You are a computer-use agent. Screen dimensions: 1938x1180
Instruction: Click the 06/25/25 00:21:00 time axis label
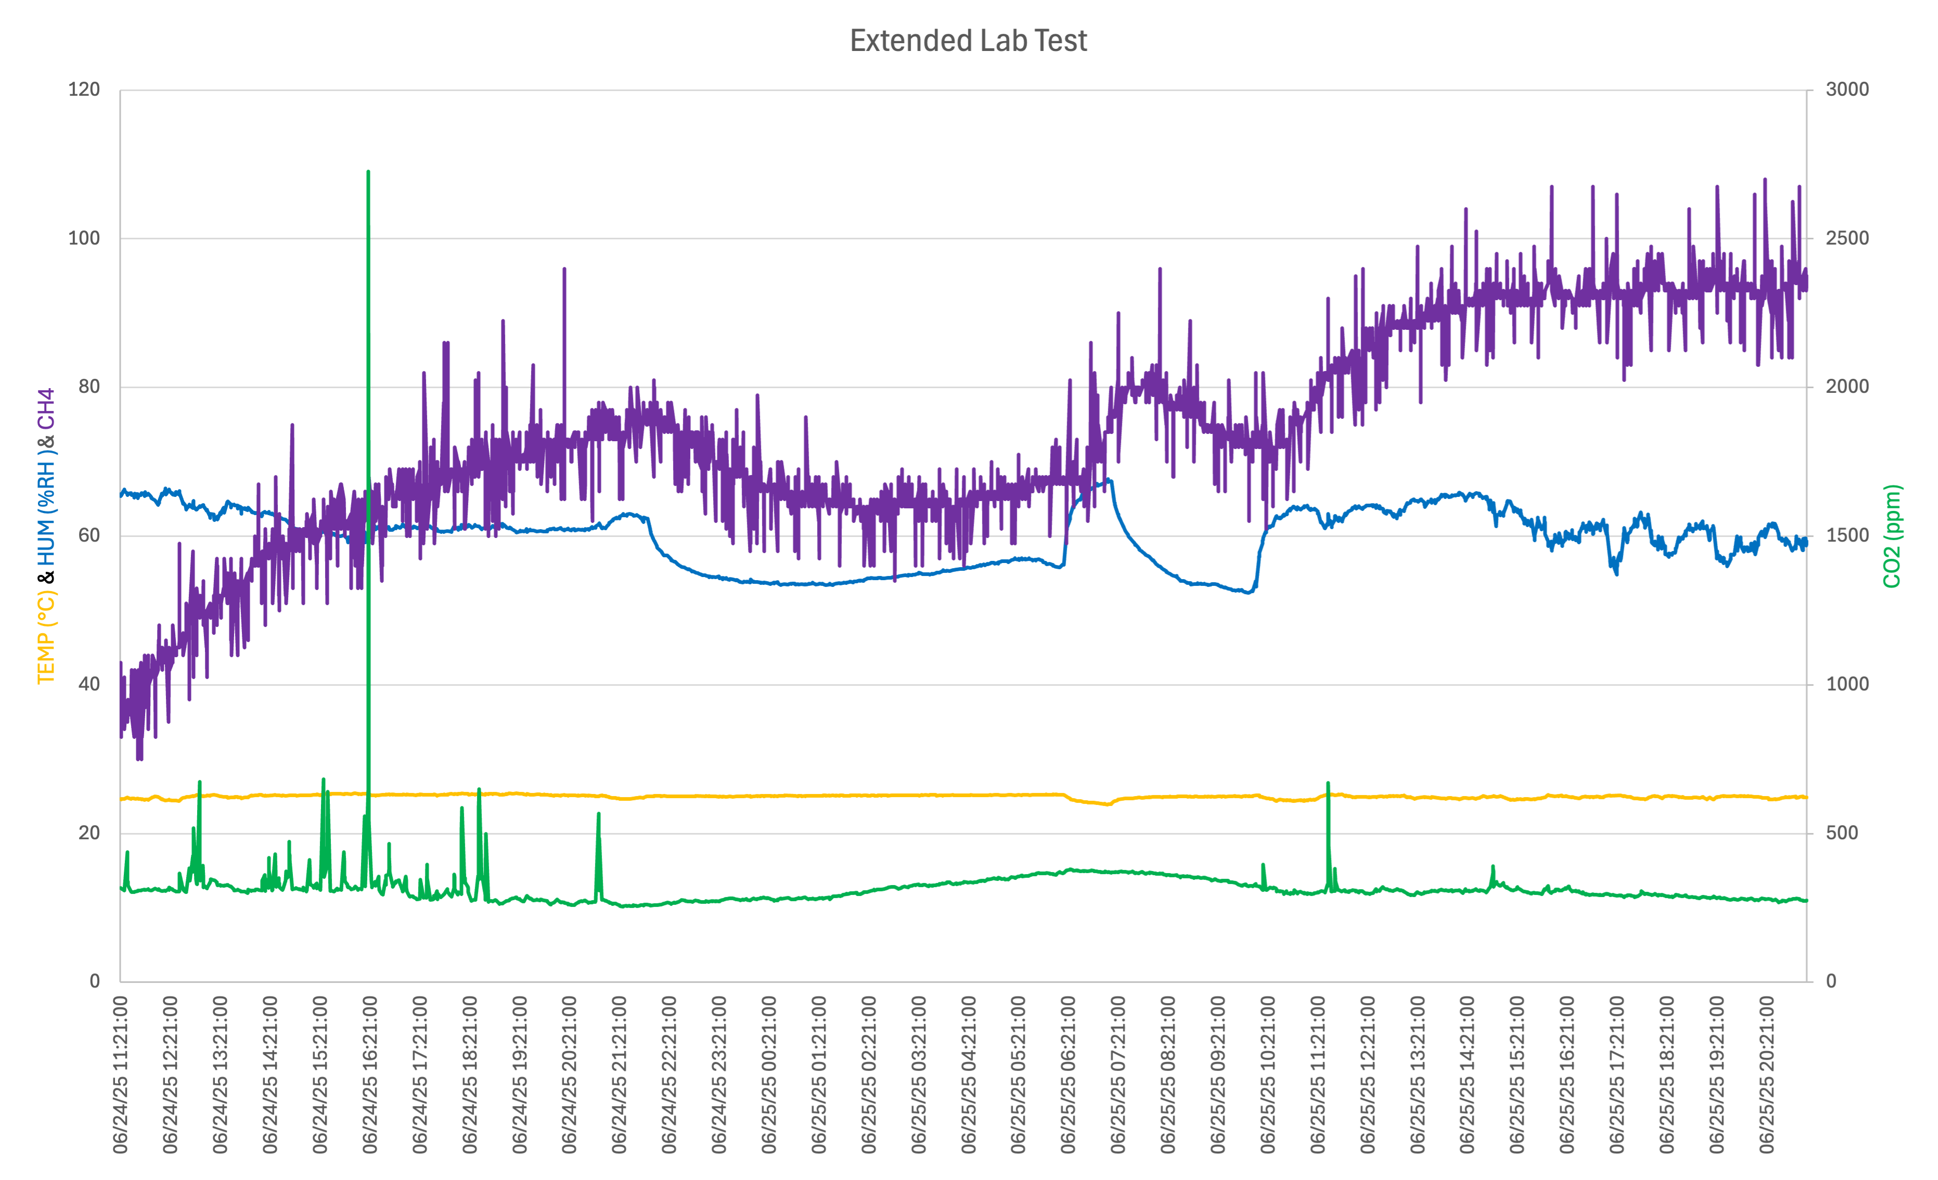click(x=768, y=1074)
